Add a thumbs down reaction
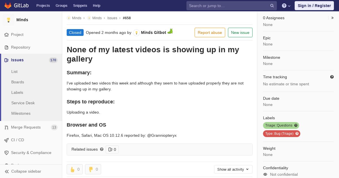339x178 pixels. click(93, 169)
